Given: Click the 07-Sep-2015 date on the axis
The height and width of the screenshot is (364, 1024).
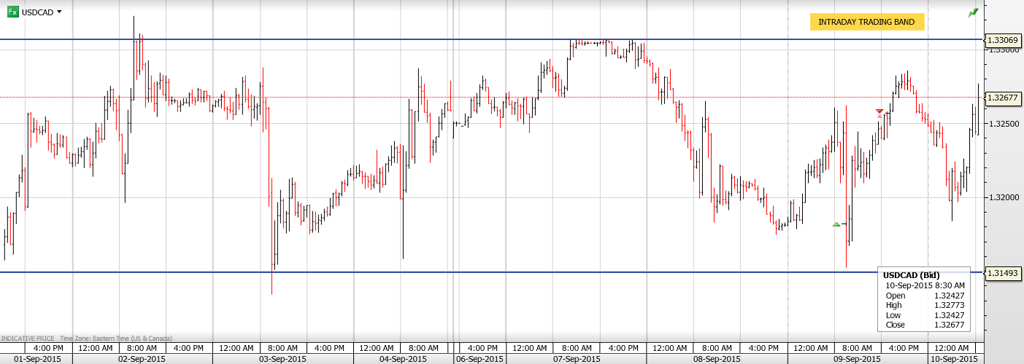Looking at the screenshot, I should pyautogui.click(x=577, y=359).
